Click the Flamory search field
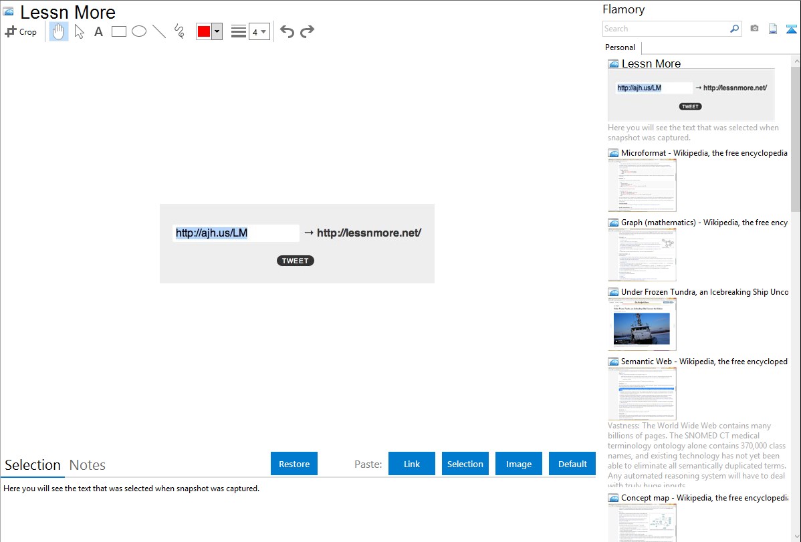 tap(666, 29)
